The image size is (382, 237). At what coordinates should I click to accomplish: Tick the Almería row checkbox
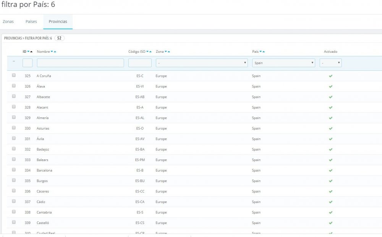pos(14,117)
